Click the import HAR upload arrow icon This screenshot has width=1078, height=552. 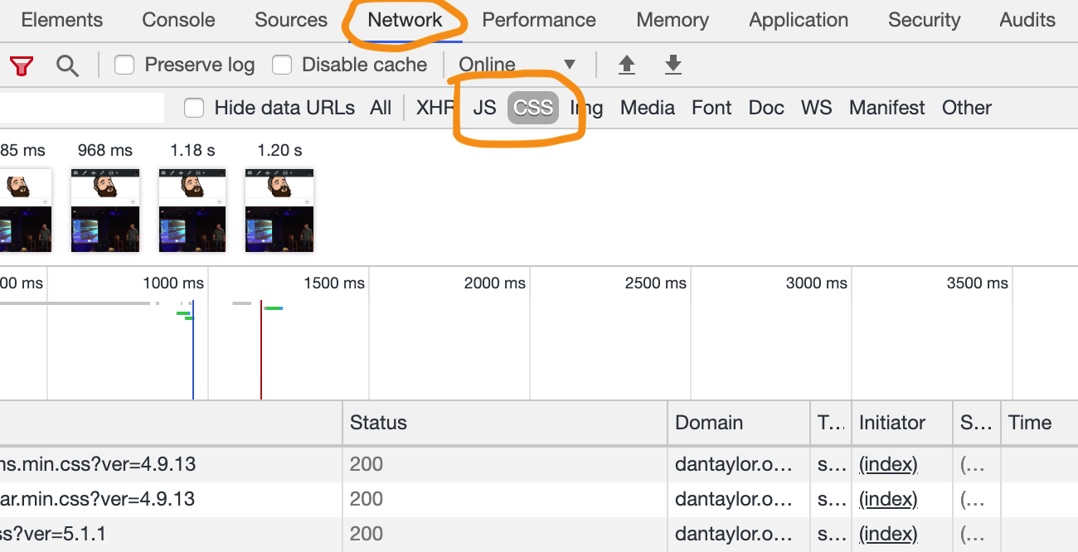coord(627,65)
